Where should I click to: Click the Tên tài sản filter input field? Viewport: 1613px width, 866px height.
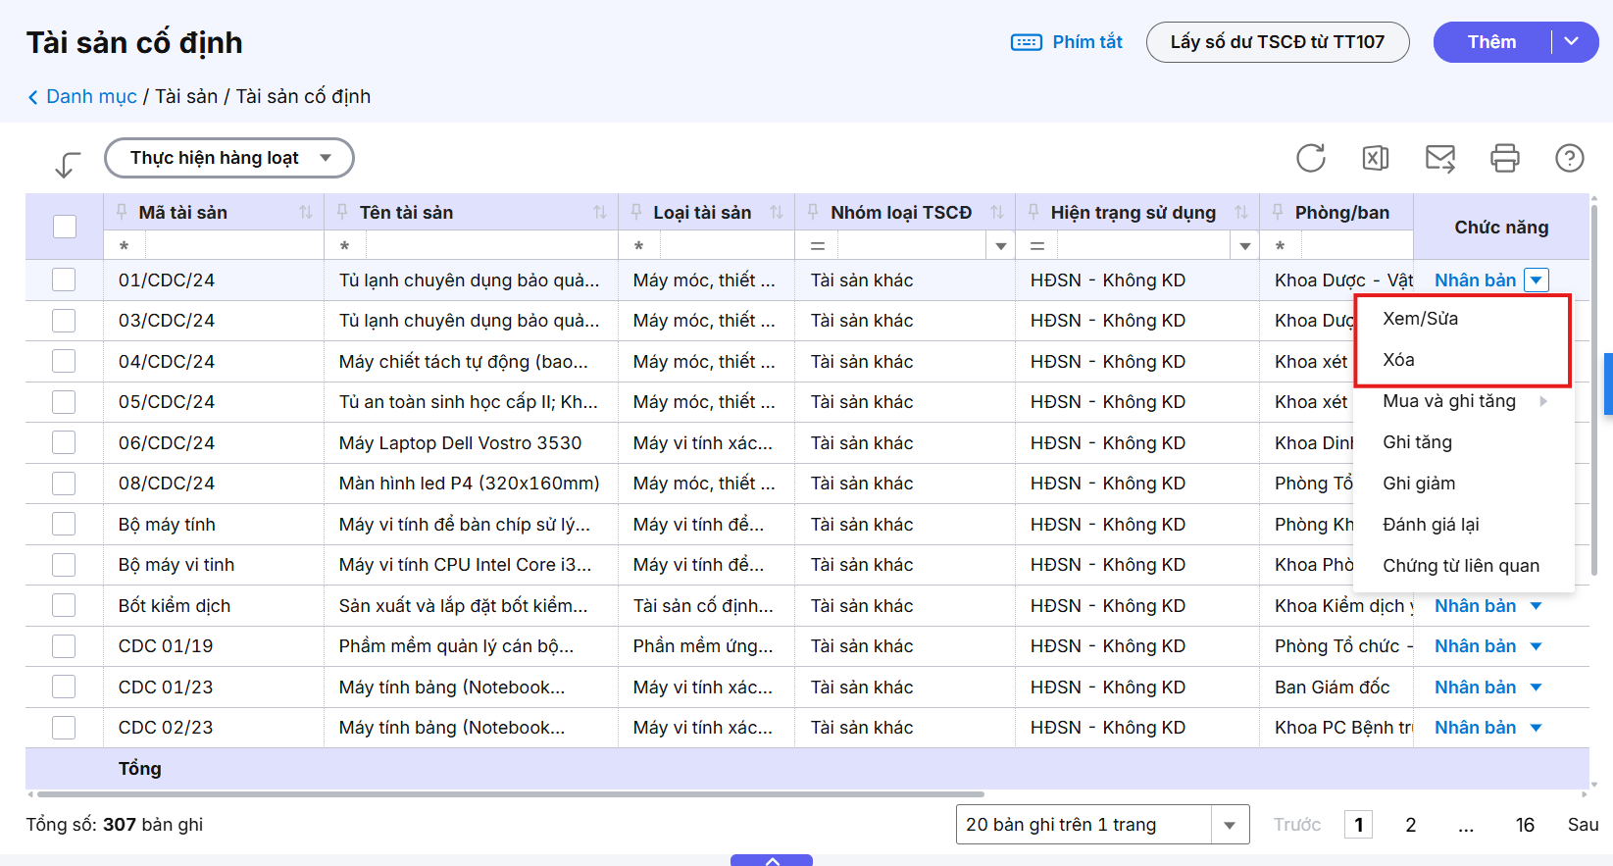point(479,245)
